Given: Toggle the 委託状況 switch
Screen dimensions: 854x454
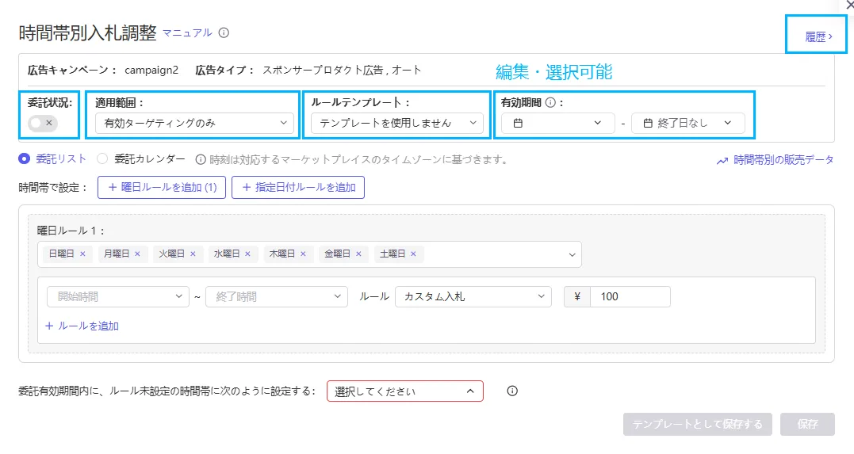Looking at the screenshot, I should [x=43, y=123].
